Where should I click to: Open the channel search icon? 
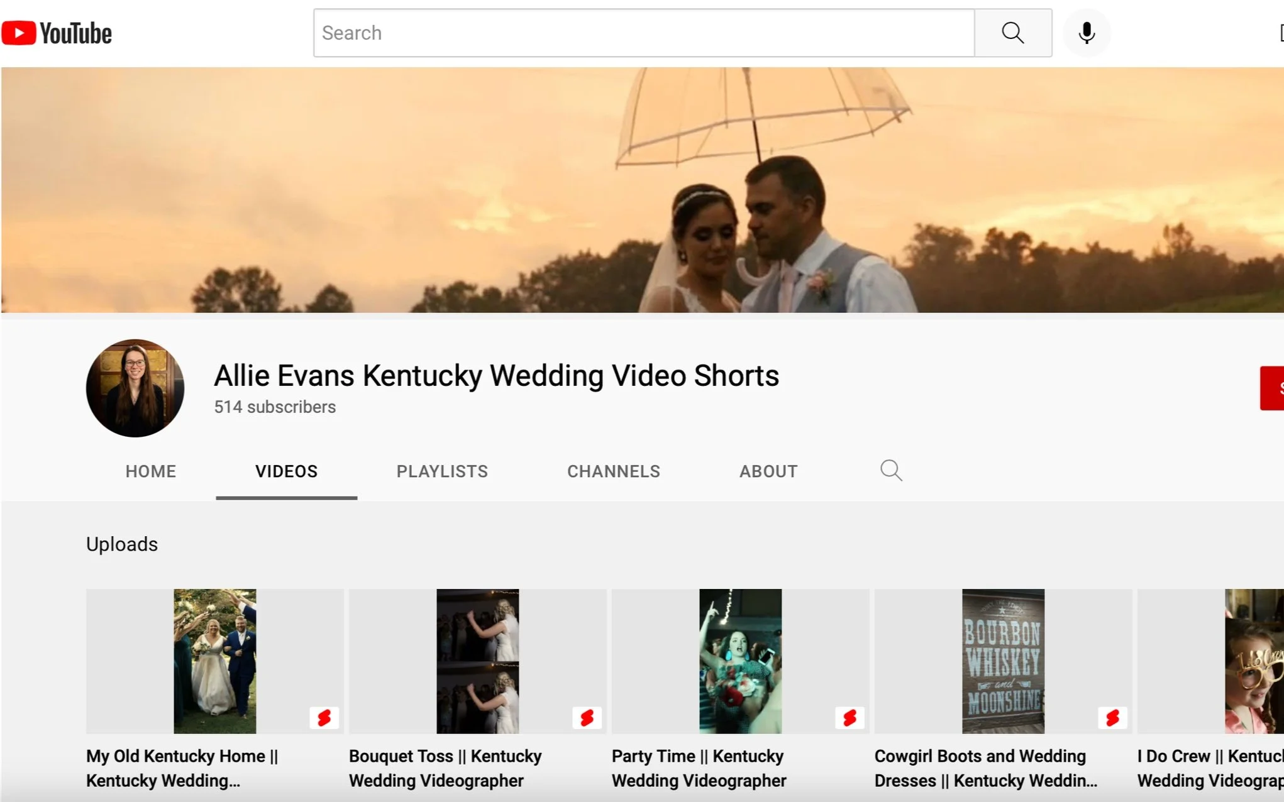tap(891, 471)
